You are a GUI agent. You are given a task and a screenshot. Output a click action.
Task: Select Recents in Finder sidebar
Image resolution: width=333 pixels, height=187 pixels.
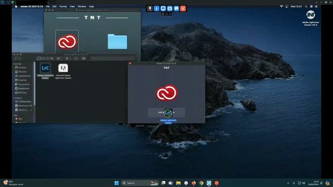[x=21, y=72]
